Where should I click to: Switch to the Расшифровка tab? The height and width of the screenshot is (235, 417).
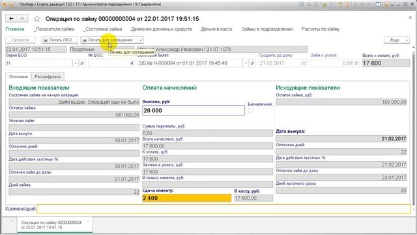point(48,77)
